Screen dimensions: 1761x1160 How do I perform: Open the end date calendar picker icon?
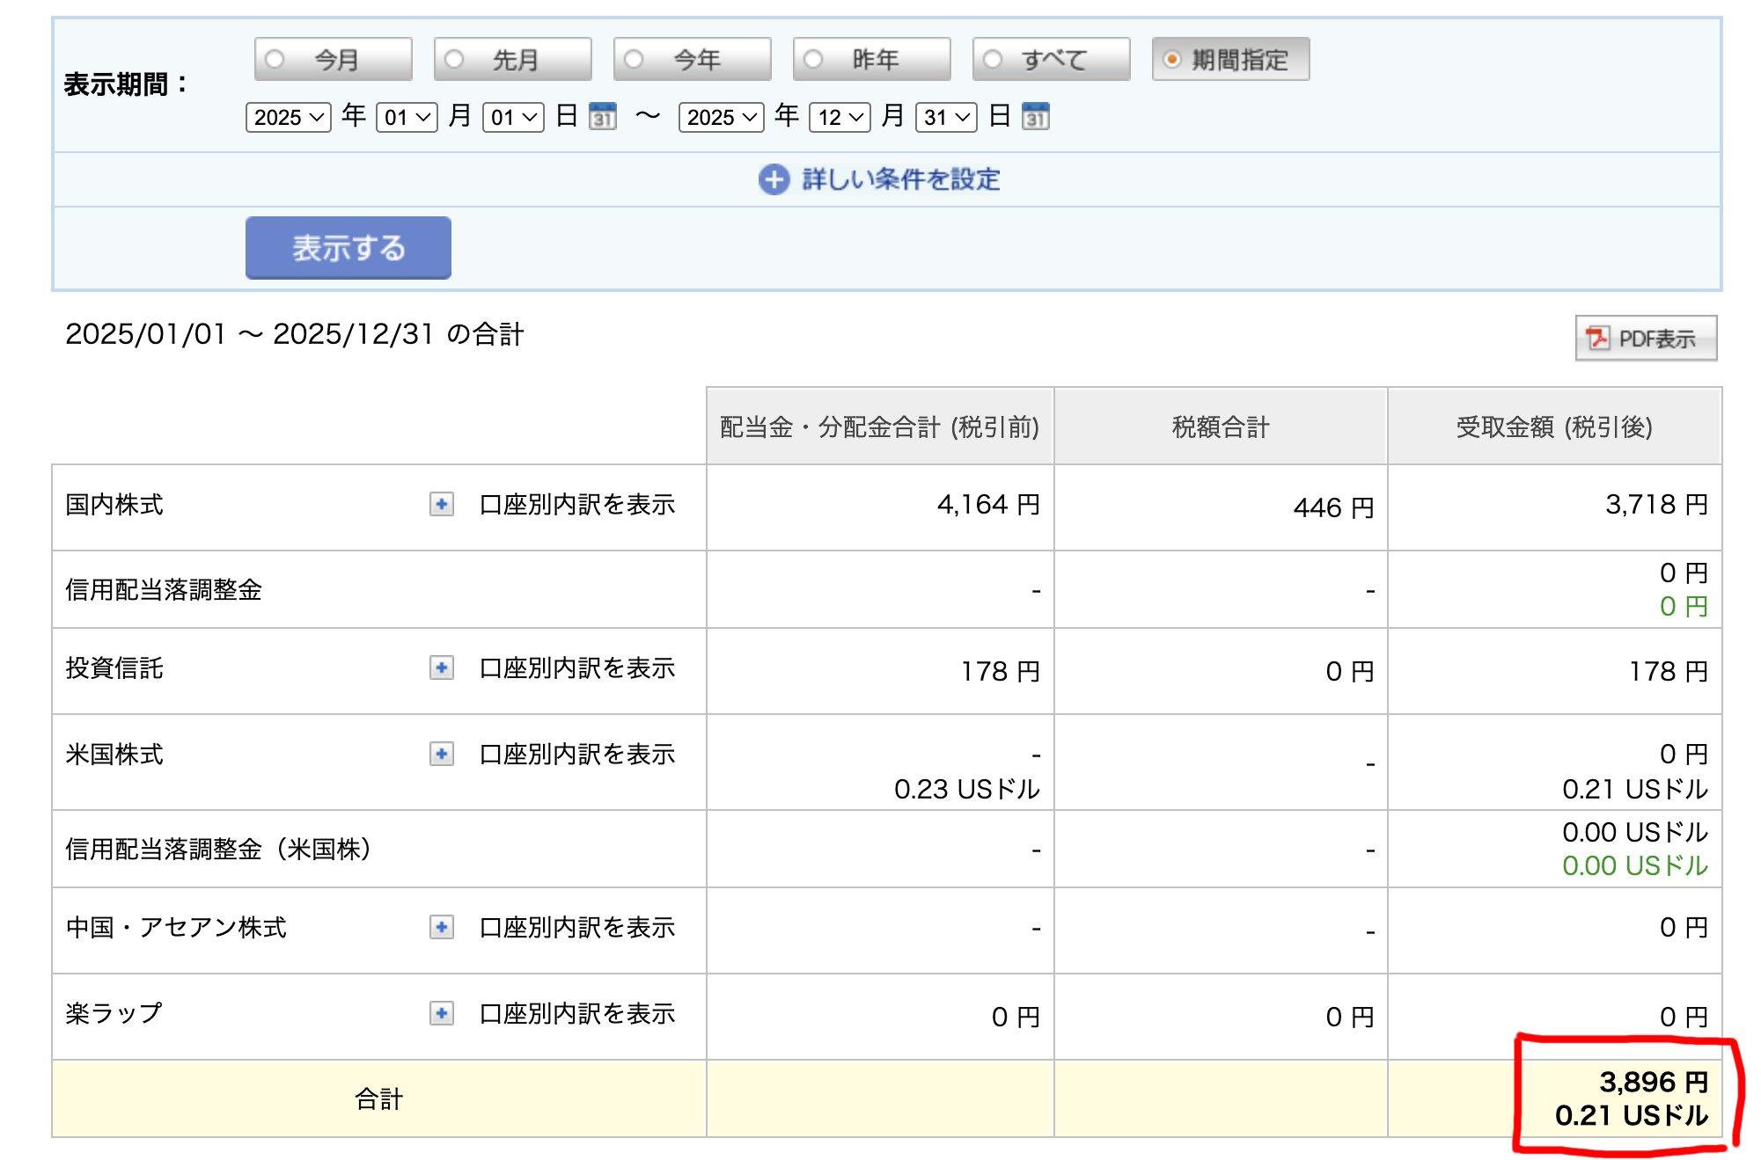pos(1036,116)
